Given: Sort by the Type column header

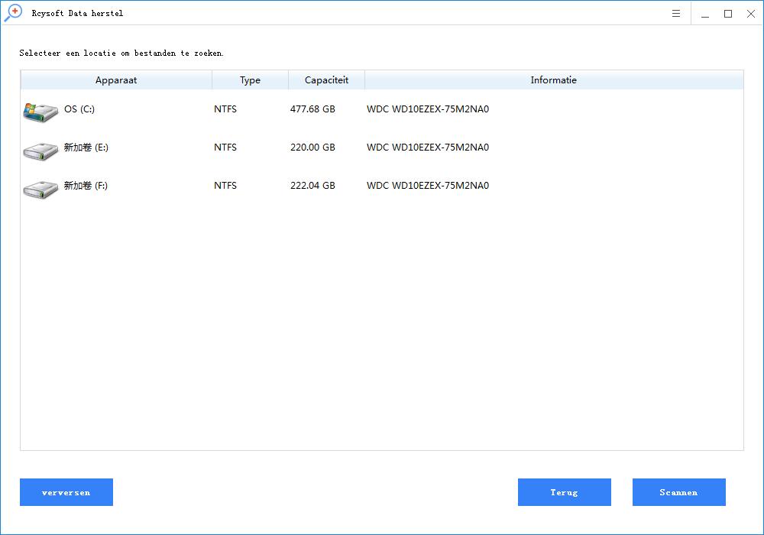Looking at the screenshot, I should (250, 80).
